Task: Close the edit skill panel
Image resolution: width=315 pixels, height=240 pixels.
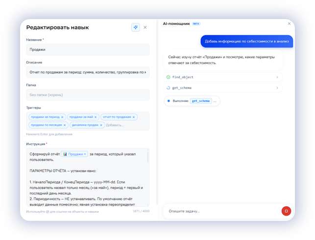Action: click(x=145, y=27)
